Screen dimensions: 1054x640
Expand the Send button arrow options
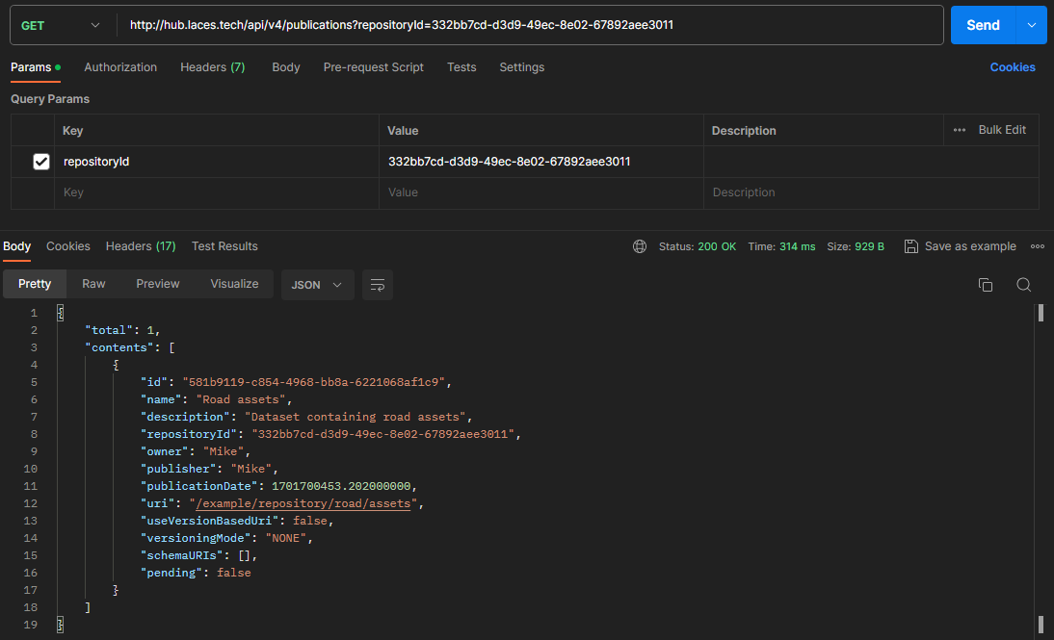click(x=1032, y=25)
